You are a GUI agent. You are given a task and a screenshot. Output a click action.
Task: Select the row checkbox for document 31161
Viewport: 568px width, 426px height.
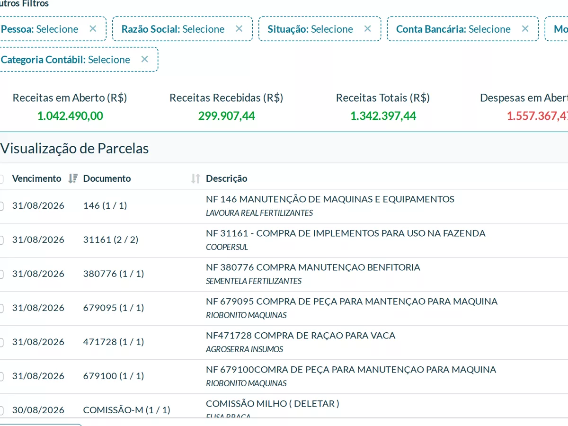coord(1,240)
